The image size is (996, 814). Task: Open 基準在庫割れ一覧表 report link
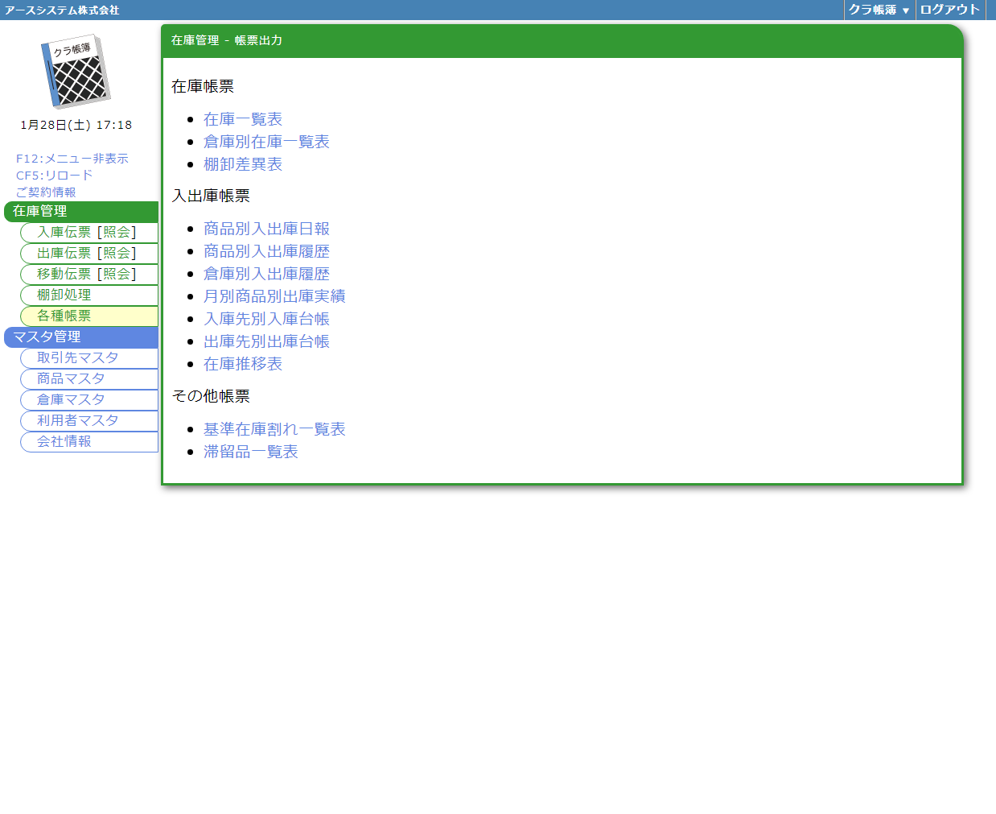pos(274,429)
